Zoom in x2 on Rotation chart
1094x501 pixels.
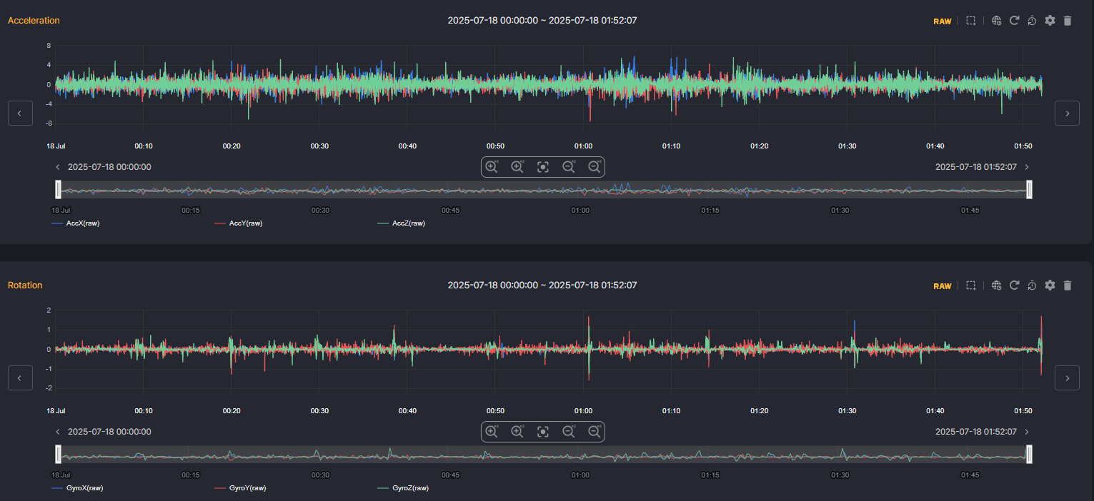(x=517, y=432)
